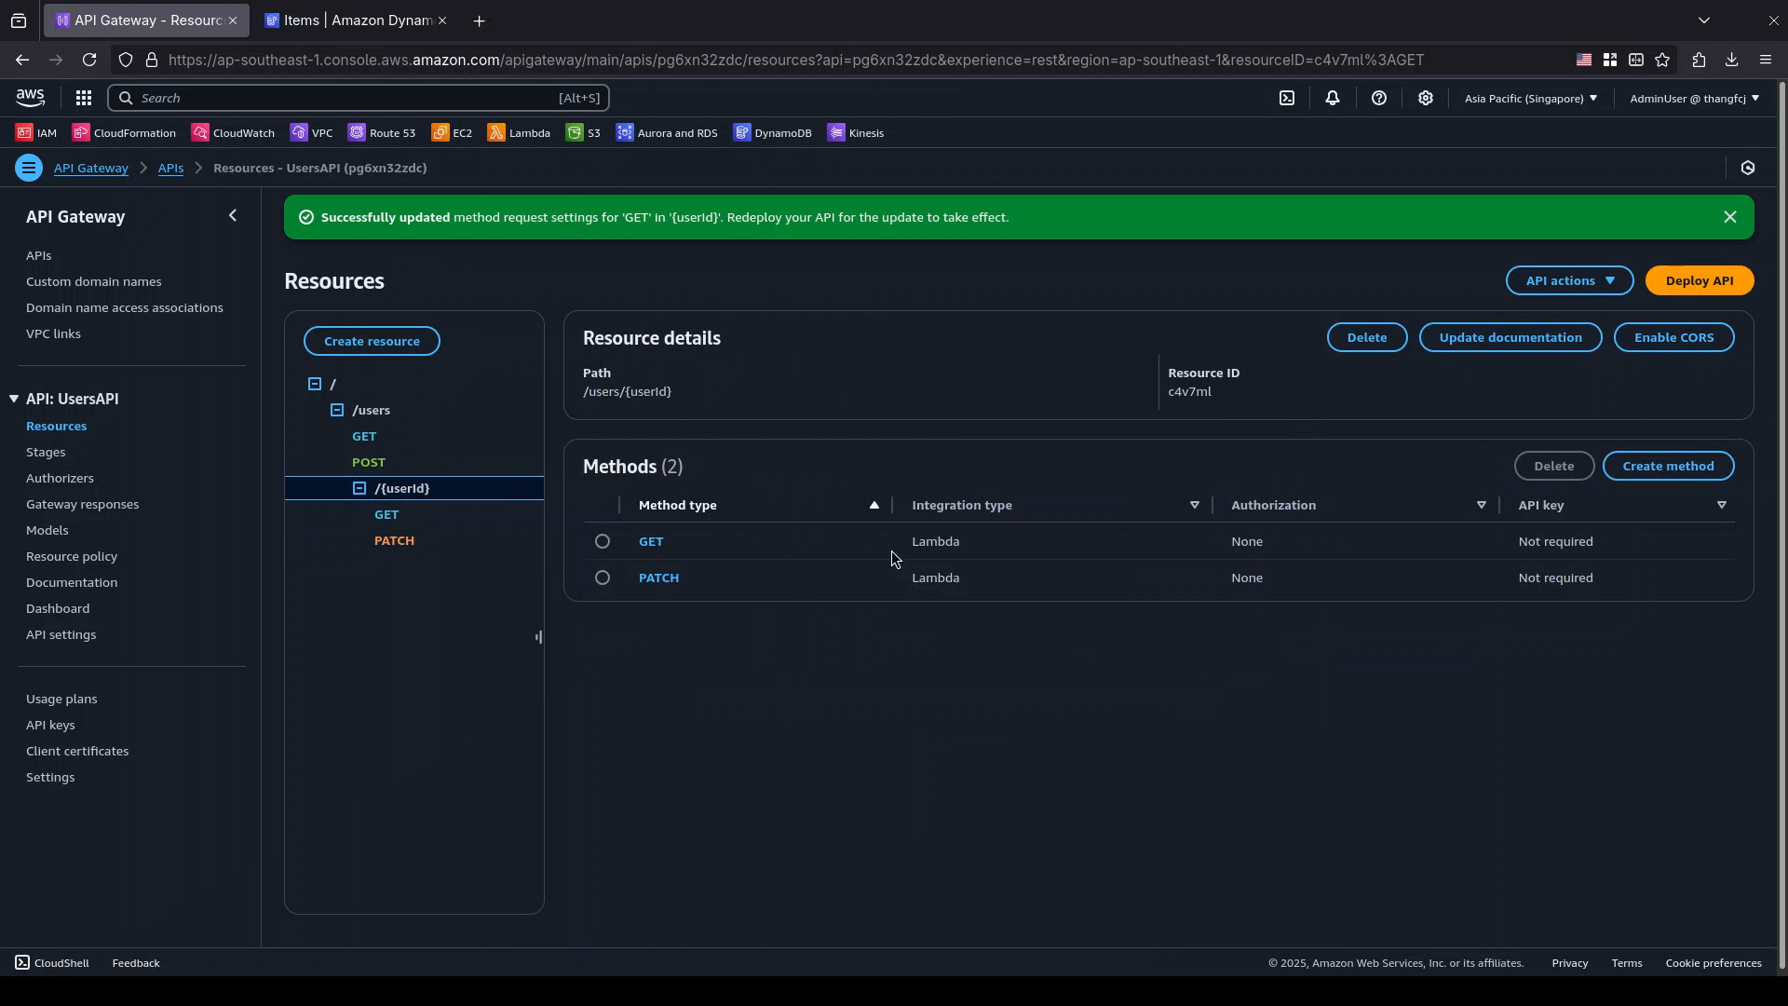Open the notifications bell
The height and width of the screenshot is (1006, 1788).
click(x=1333, y=98)
